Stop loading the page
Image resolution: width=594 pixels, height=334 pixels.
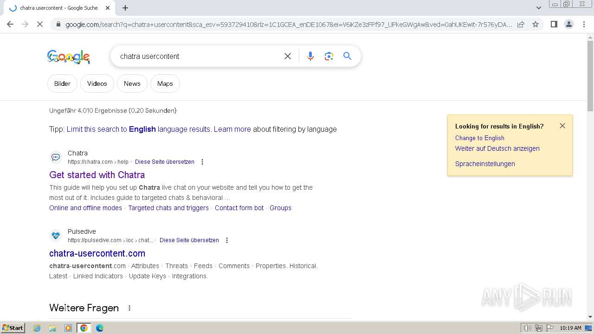(40, 24)
